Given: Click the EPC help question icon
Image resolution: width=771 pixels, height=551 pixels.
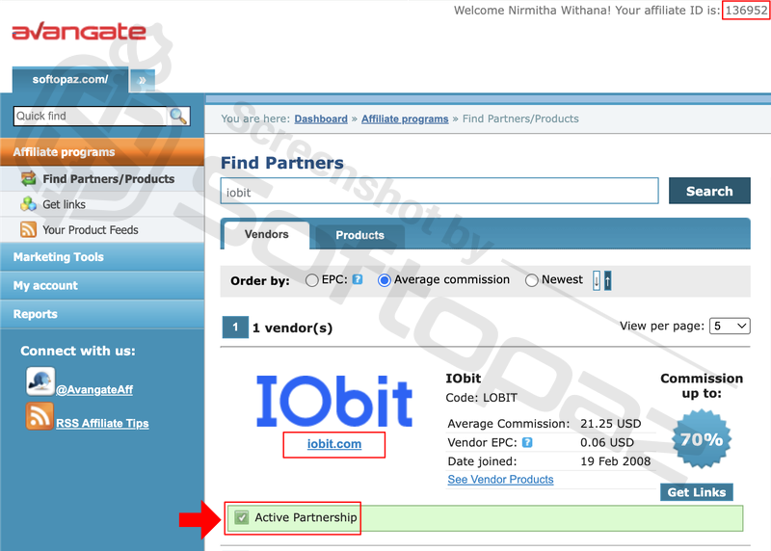Looking at the screenshot, I should click(358, 279).
